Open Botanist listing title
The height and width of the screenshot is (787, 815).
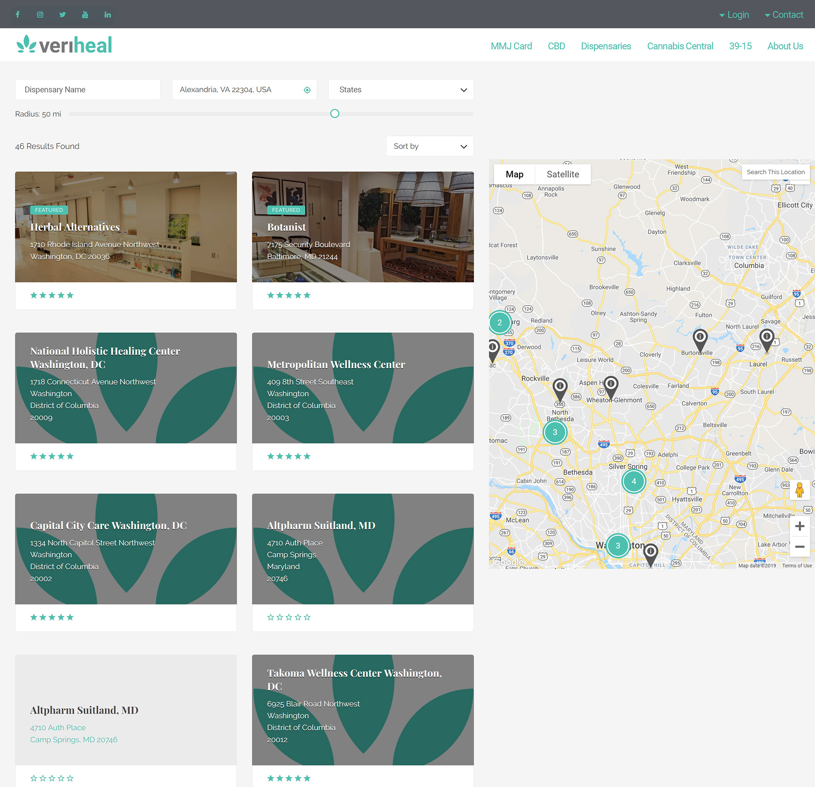(x=287, y=227)
